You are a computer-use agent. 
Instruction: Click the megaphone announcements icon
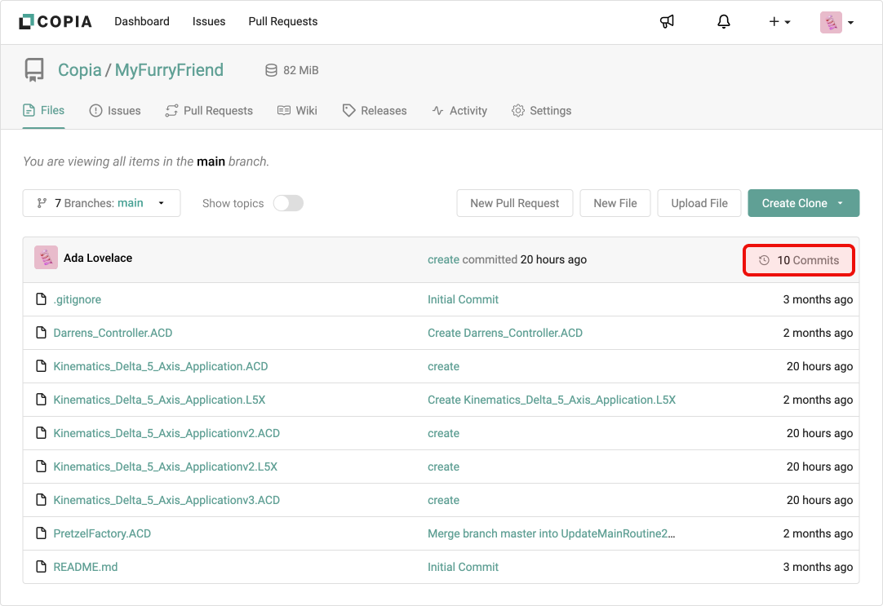tap(667, 22)
